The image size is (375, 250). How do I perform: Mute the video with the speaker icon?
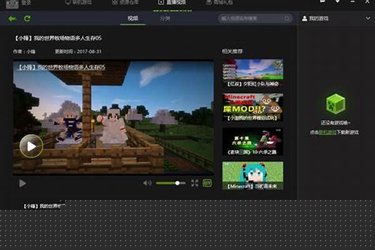click(147, 183)
